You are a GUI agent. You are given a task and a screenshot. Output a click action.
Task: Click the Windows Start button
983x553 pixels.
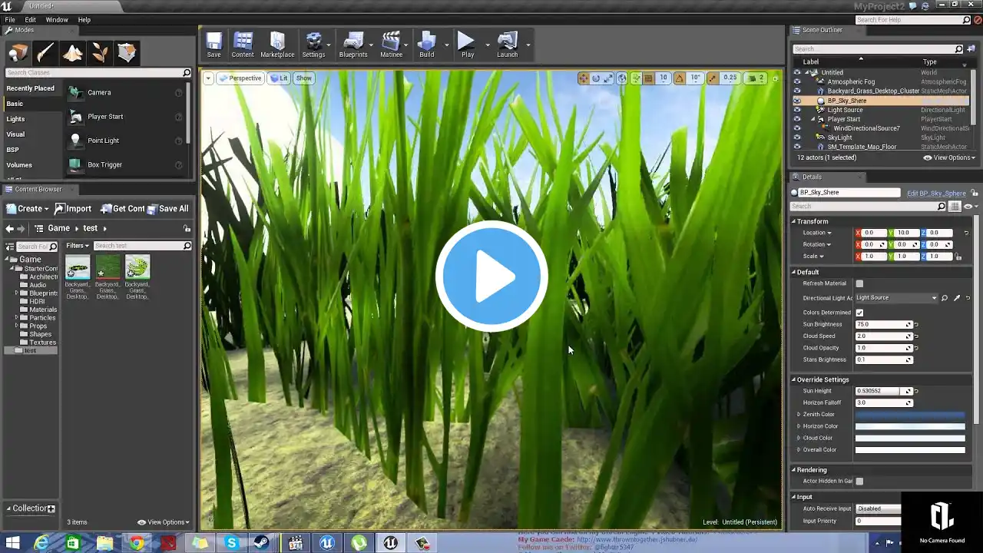12,543
